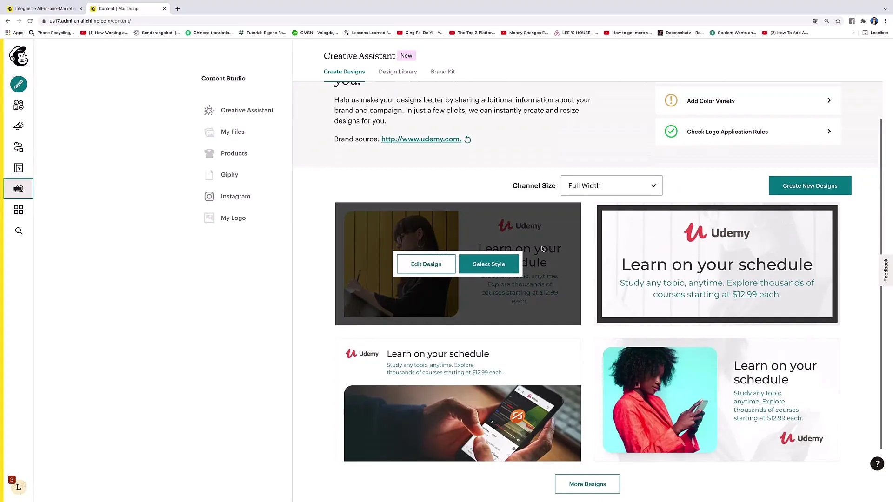This screenshot has height=502, width=893.
Task: Click the warning icon beside Add Color Variety
Action: click(x=671, y=100)
